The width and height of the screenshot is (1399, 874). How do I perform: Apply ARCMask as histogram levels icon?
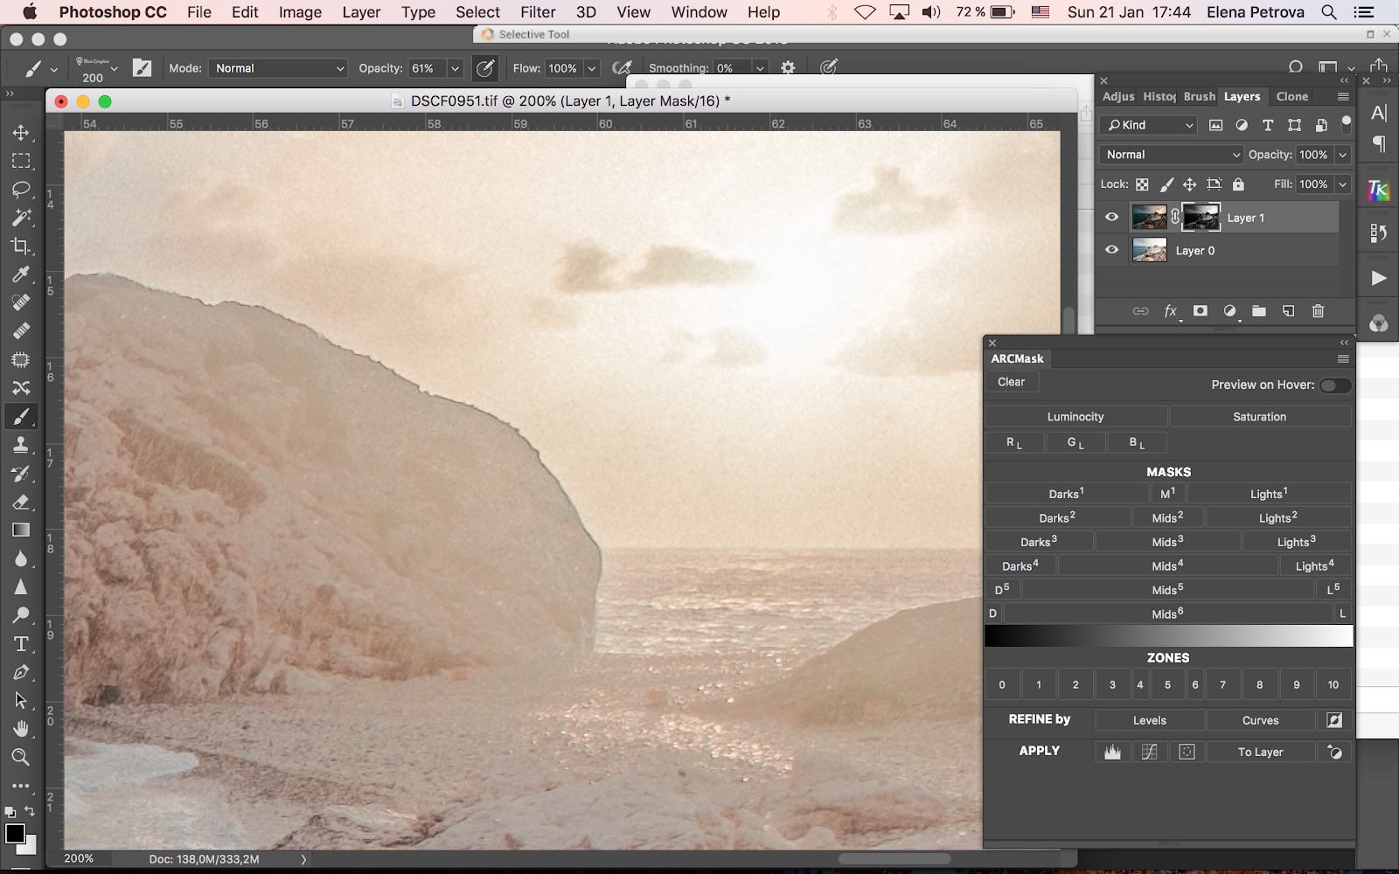click(x=1112, y=752)
